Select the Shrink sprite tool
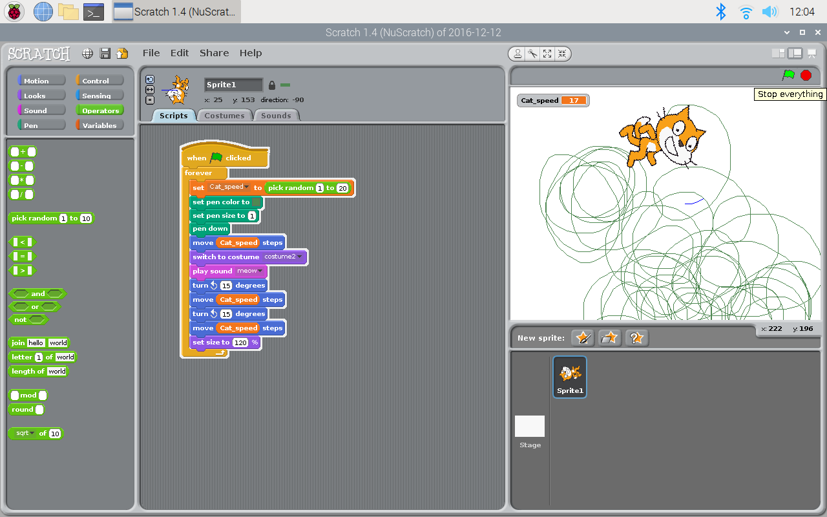 point(562,54)
